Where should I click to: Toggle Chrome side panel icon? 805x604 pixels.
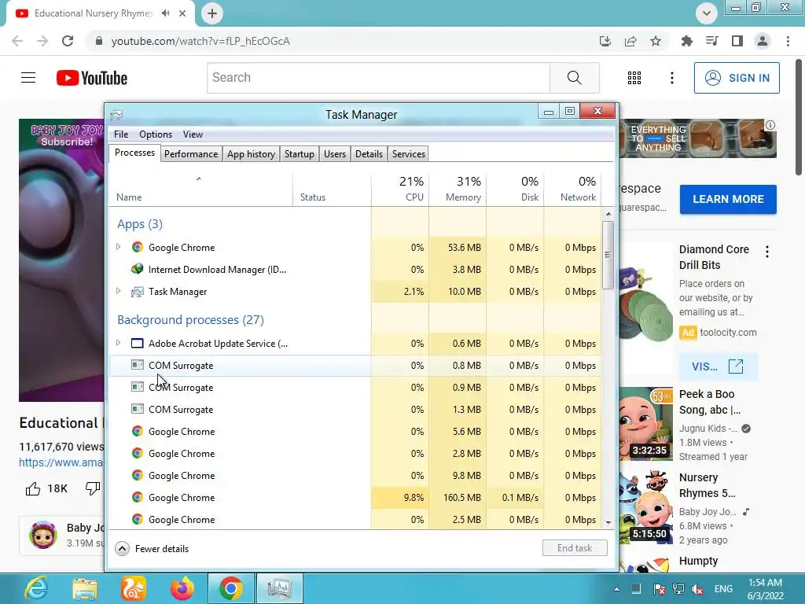pyautogui.click(x=737, y=41)
